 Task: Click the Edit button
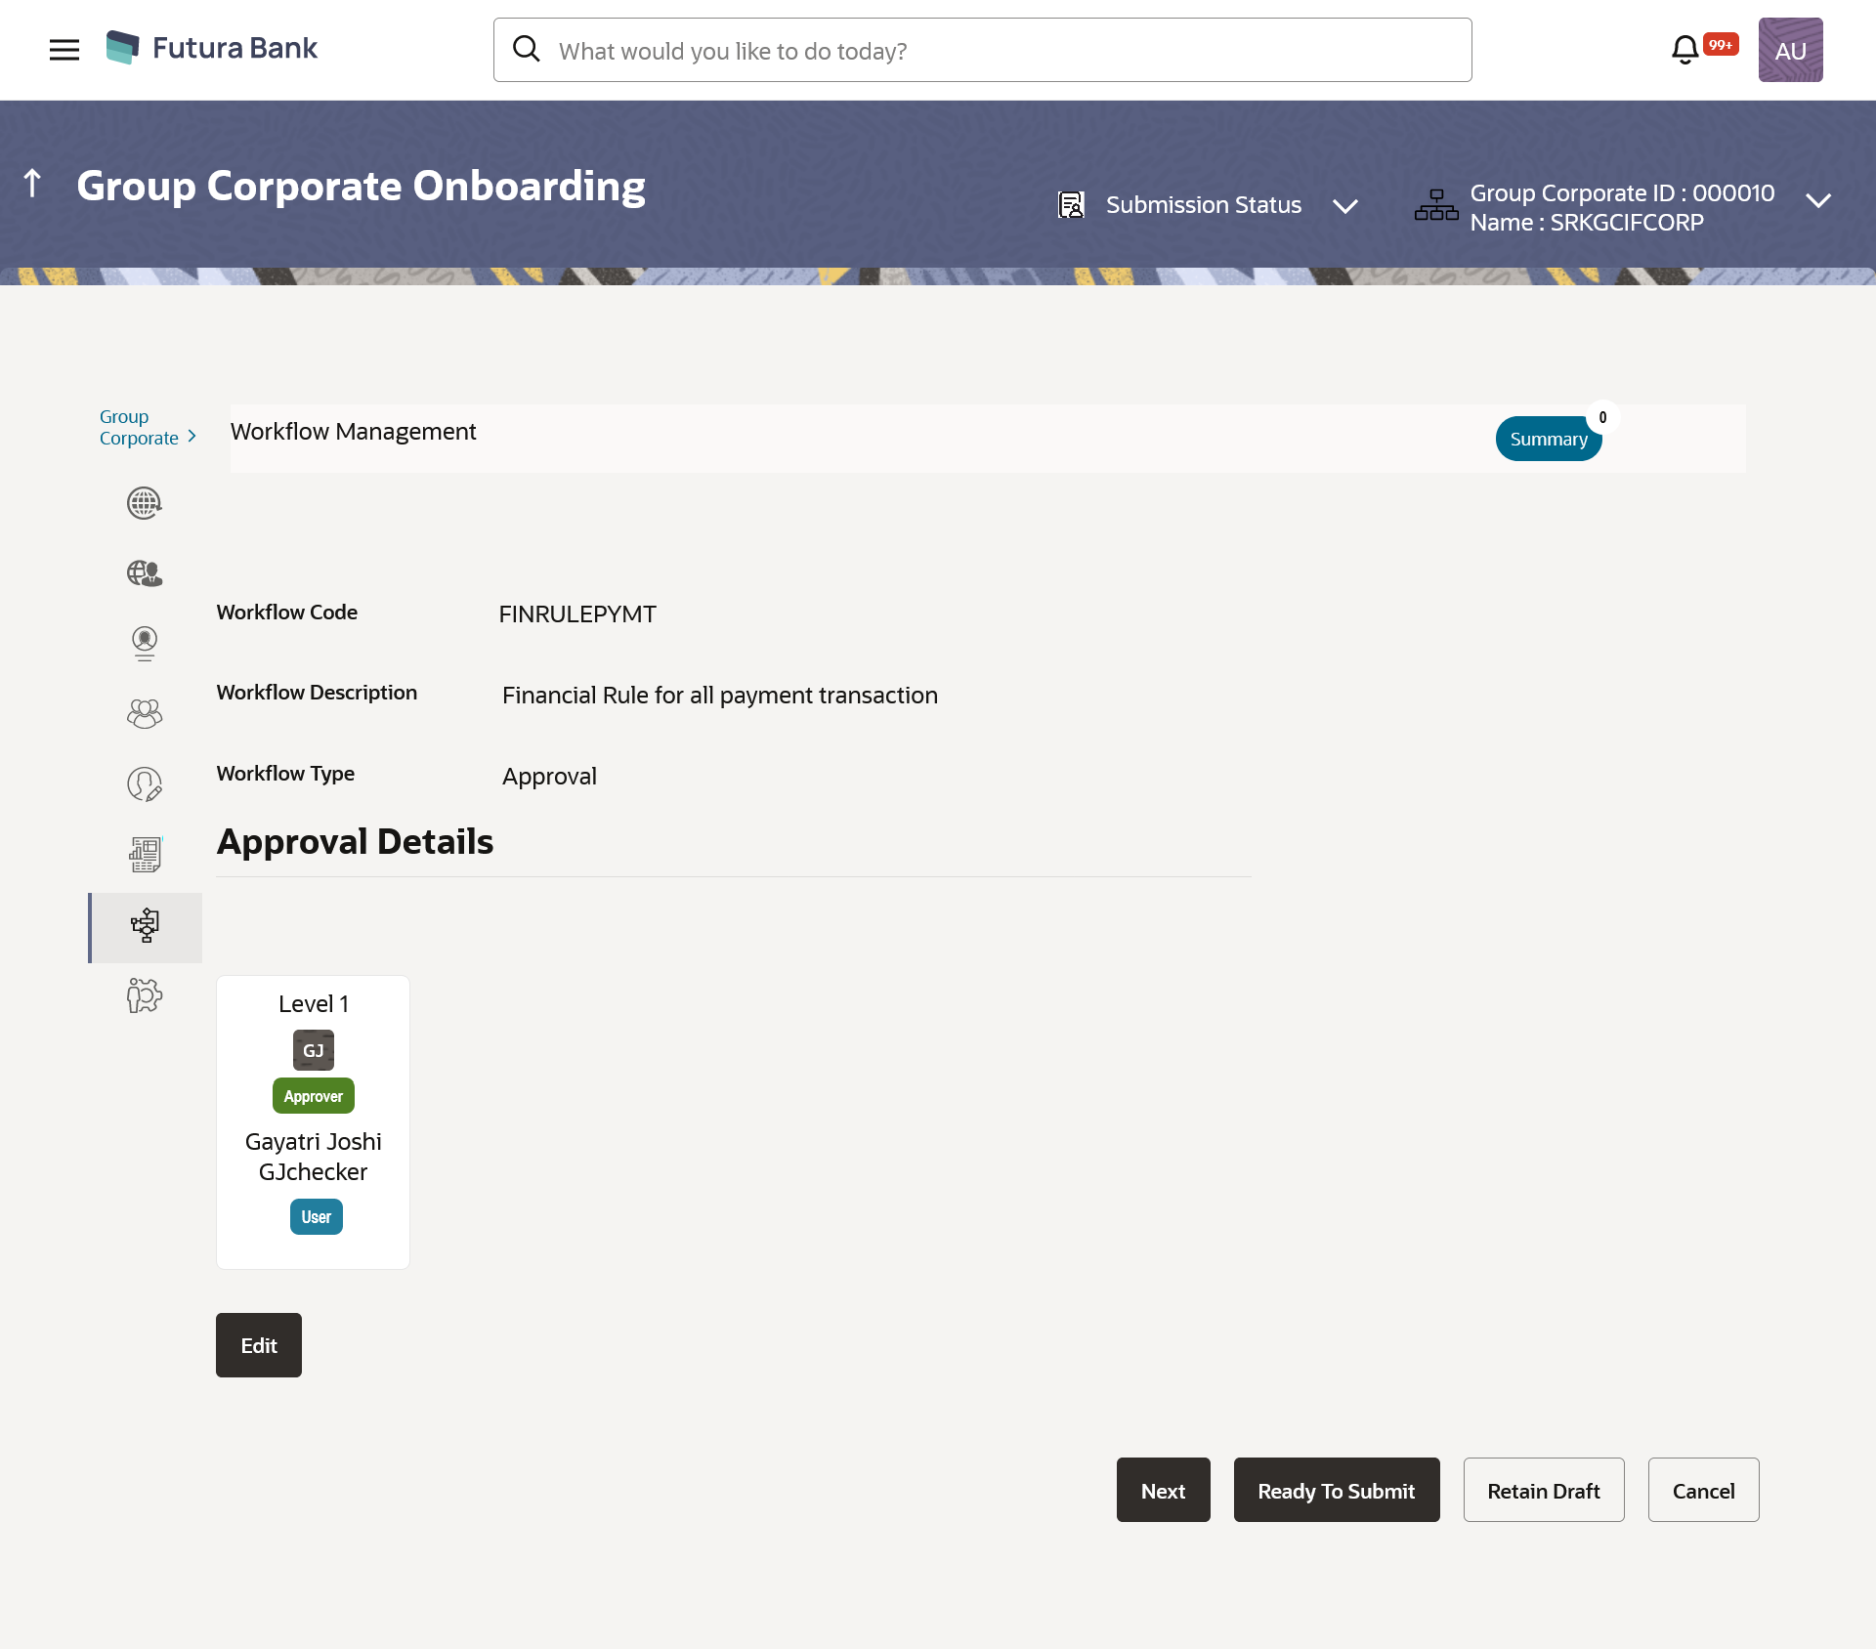[x=259, y=1345]
